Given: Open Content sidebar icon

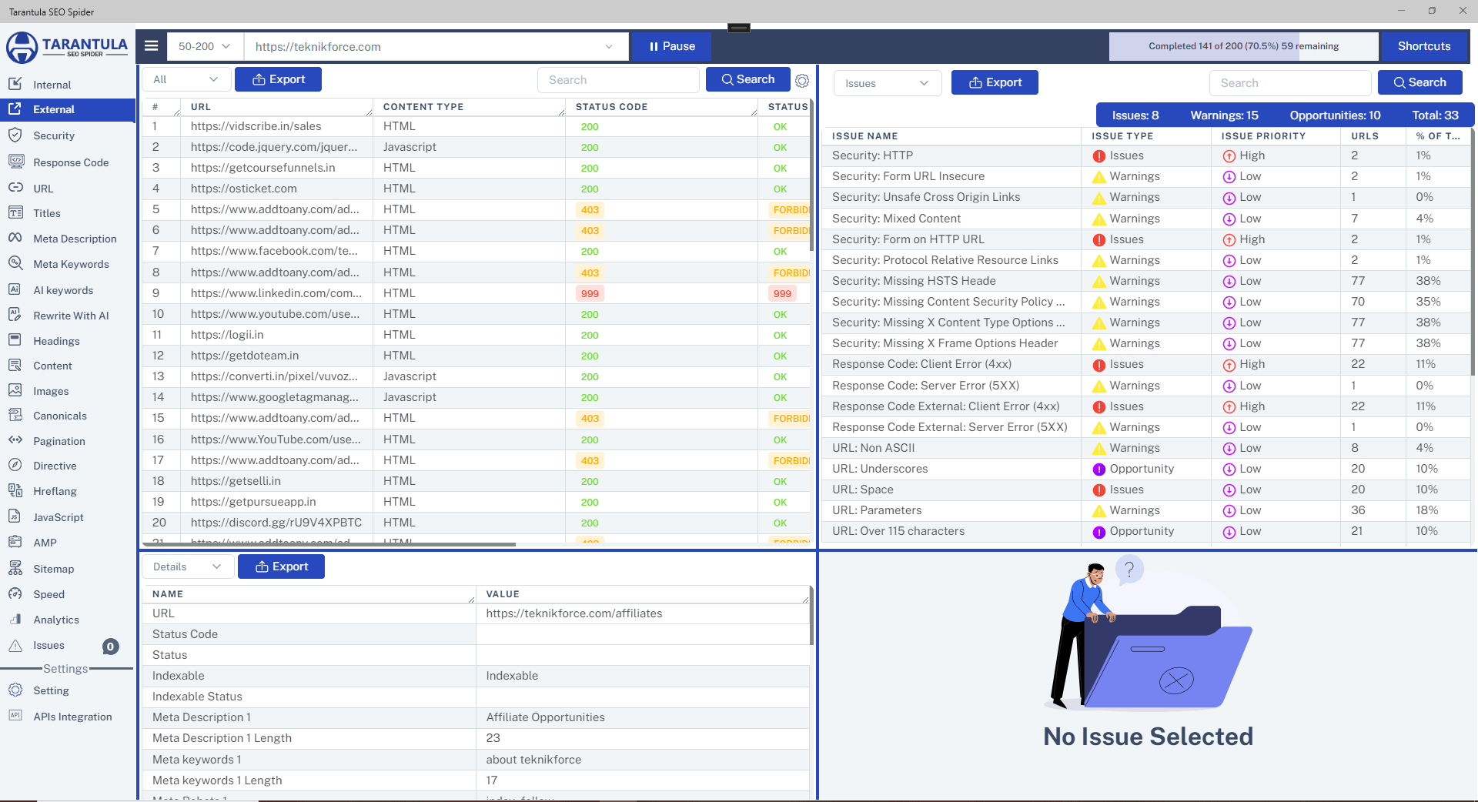Looking at the screenshot, I should pos(15,365).
